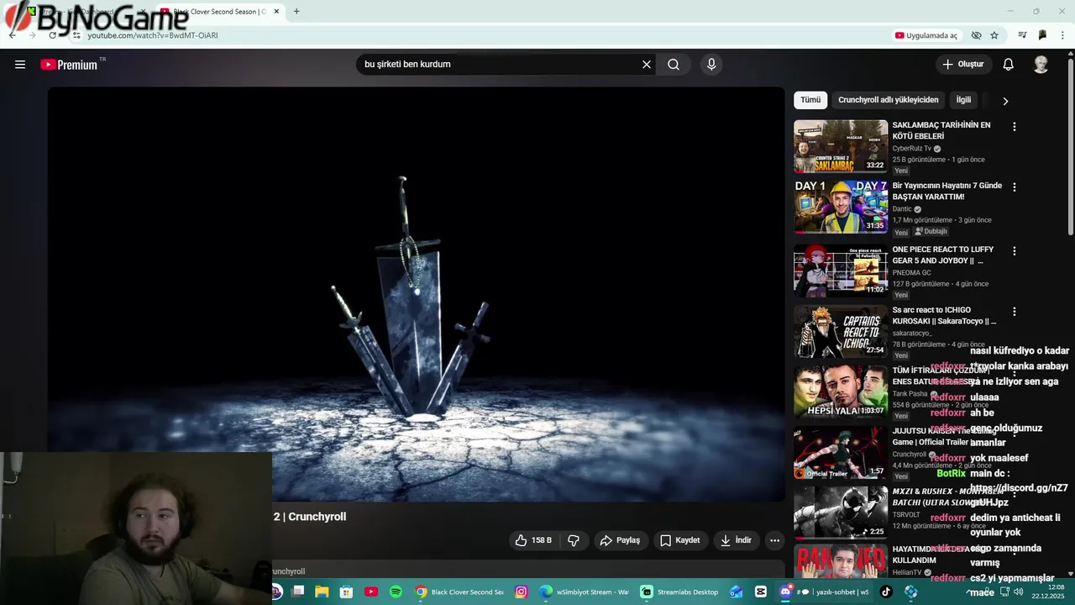The image size is (1075, 605).
Task: Open the media control icon in toolbar
Action: click(1022, 35)
